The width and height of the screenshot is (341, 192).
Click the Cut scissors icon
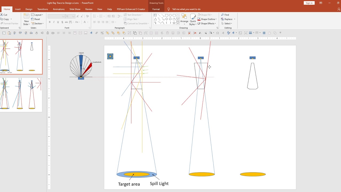(2, 15)
